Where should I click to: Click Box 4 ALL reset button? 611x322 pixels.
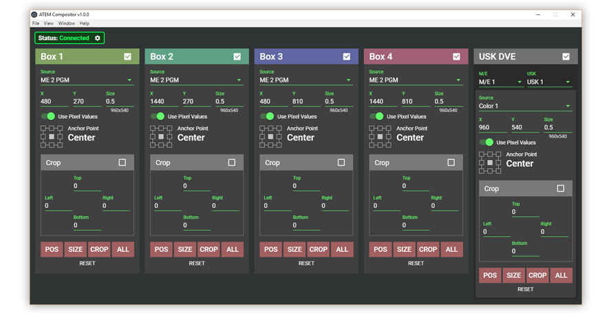[x=451, y=249]
